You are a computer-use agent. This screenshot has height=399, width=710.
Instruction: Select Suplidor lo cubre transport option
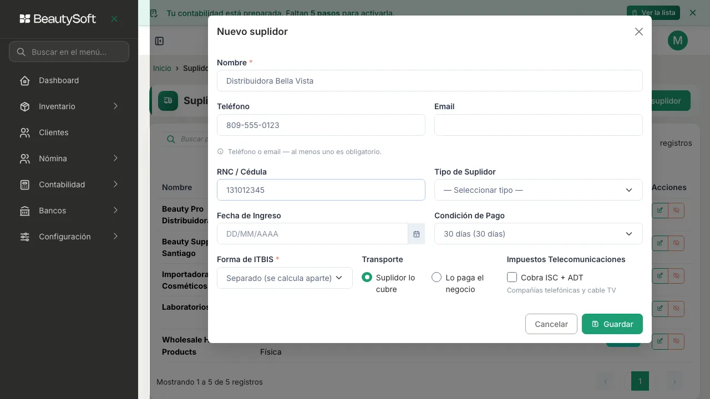pyautogui.click(x=367, y=277)
